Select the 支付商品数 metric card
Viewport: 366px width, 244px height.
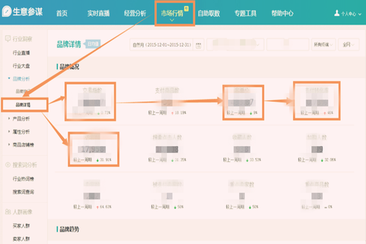(x=167, y=101)
